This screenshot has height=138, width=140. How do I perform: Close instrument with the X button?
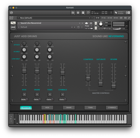pyautogui.click(x=127, y=22)
